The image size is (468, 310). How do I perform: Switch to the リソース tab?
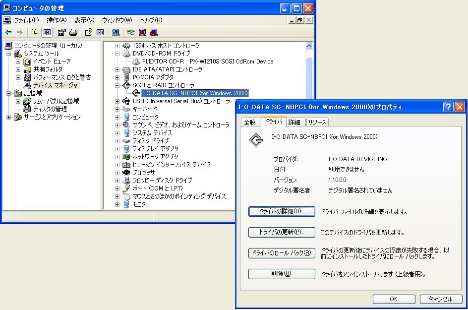(317, 122)
